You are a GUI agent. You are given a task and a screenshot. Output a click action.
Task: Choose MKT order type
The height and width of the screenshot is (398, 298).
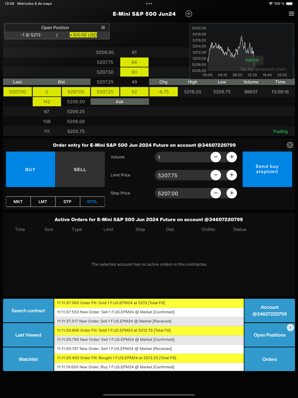click(18, 202)
